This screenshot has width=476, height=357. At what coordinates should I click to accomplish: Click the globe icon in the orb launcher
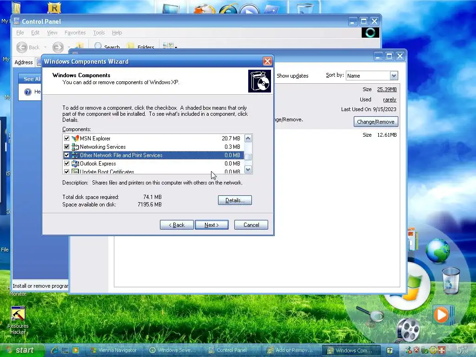437,251
